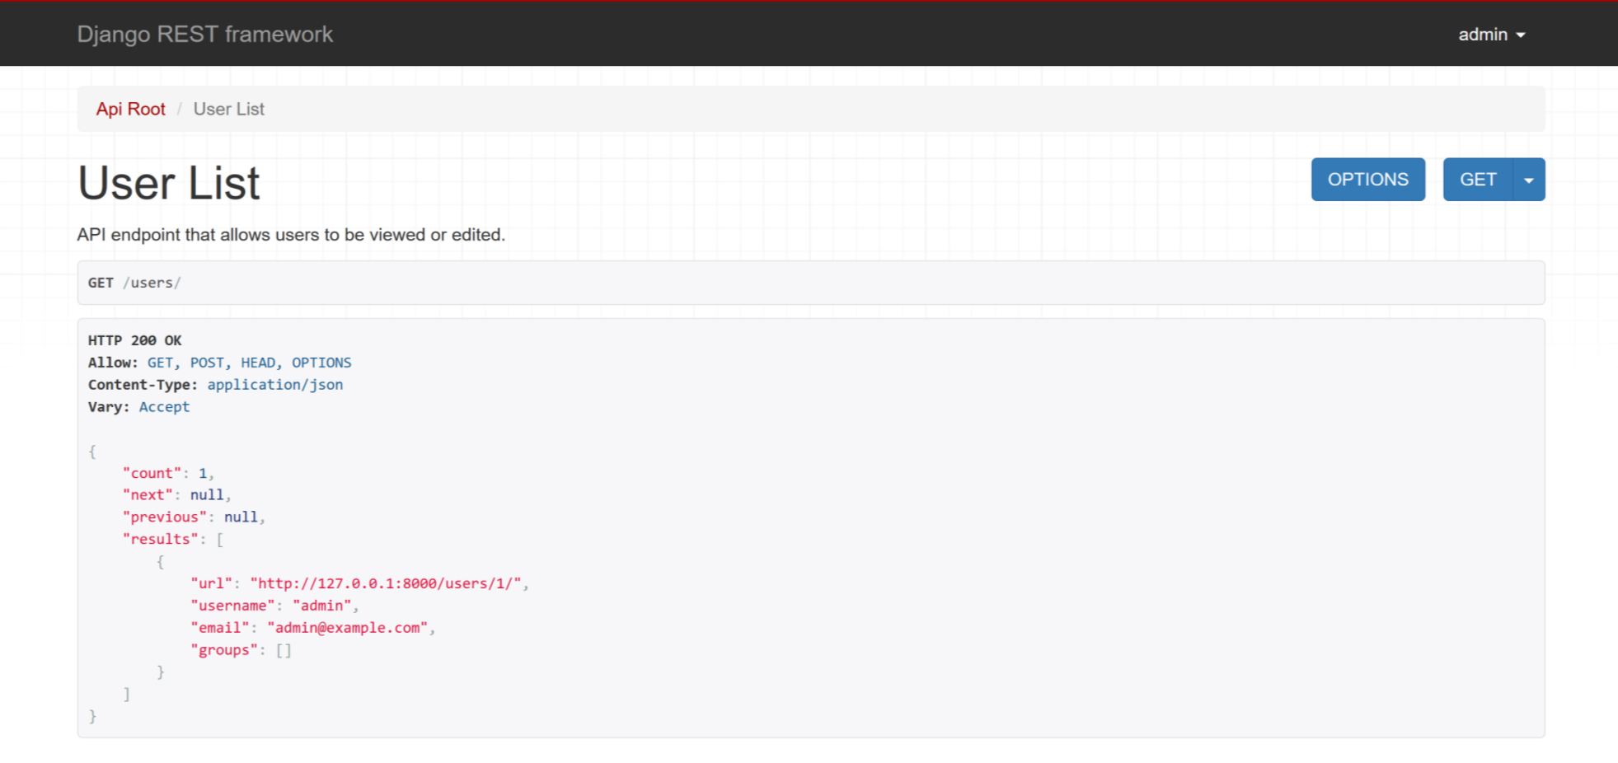The height and width of the screenshot is (763, 1618).
Task: Click the Allow header methods value
Action: (249, 363)
